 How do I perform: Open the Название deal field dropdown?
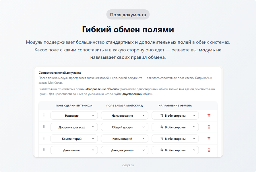[74, 116]
